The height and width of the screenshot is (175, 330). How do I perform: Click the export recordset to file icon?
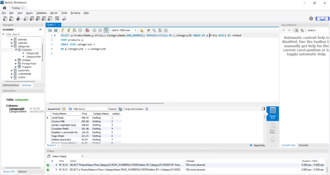tap(120, 109)
